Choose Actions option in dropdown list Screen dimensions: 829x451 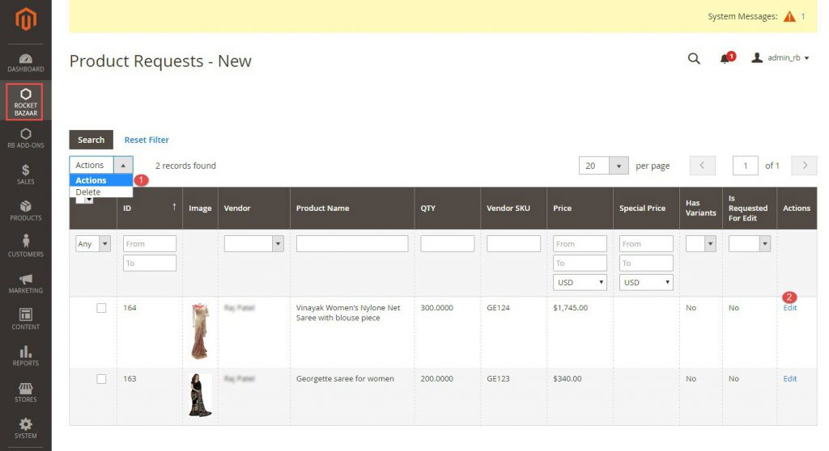(x=101, y=180)
